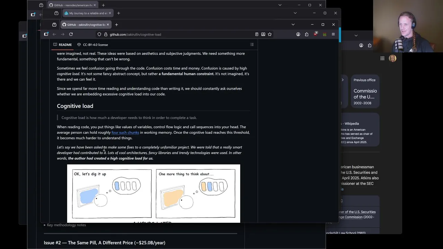The image size is (443, 249).
Task: Click Google profile avatar in the rear window
Action: (x=392, y=58)
